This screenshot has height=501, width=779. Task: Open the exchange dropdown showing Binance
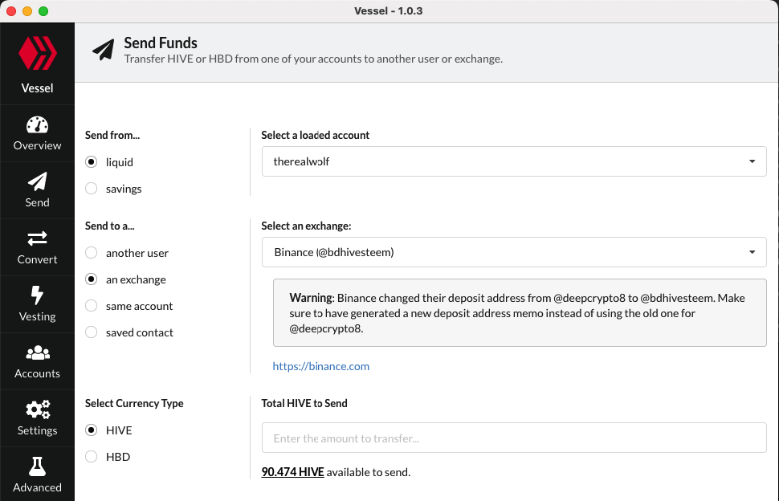coord(514,252)
